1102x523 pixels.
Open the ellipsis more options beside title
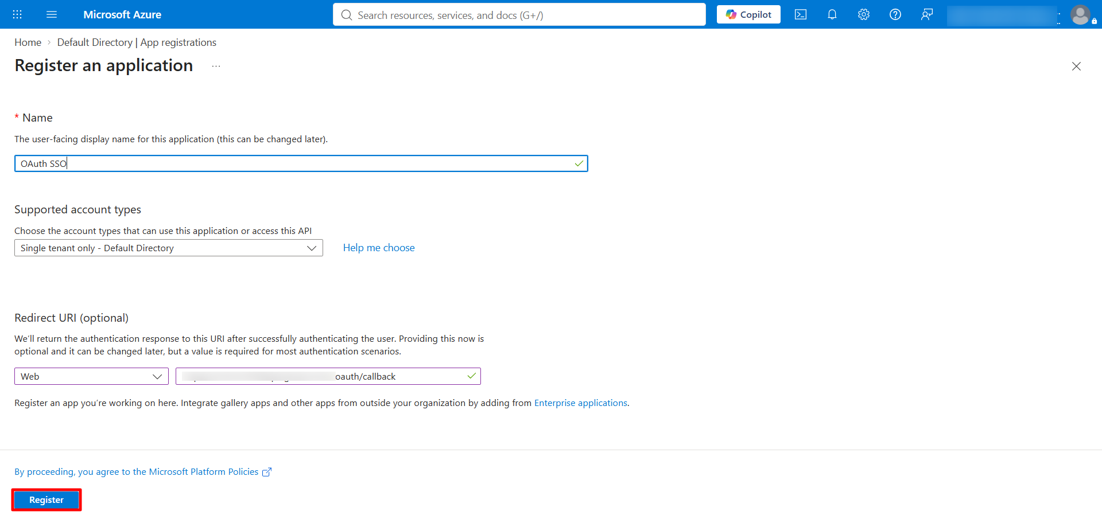[216, 66]
